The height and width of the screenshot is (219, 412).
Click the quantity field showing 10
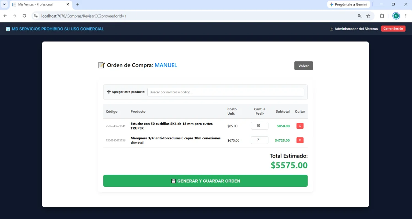(x=260, y=126)
